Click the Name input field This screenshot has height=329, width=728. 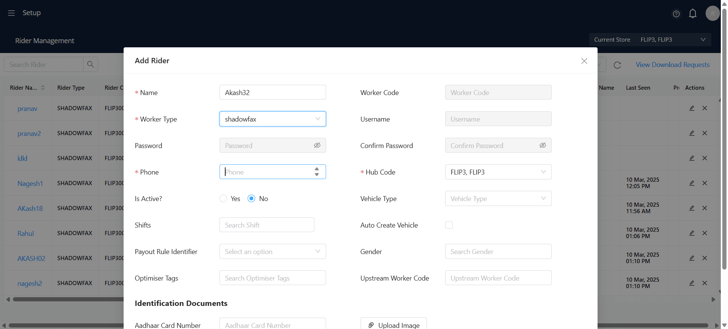(x=273, y=92)
